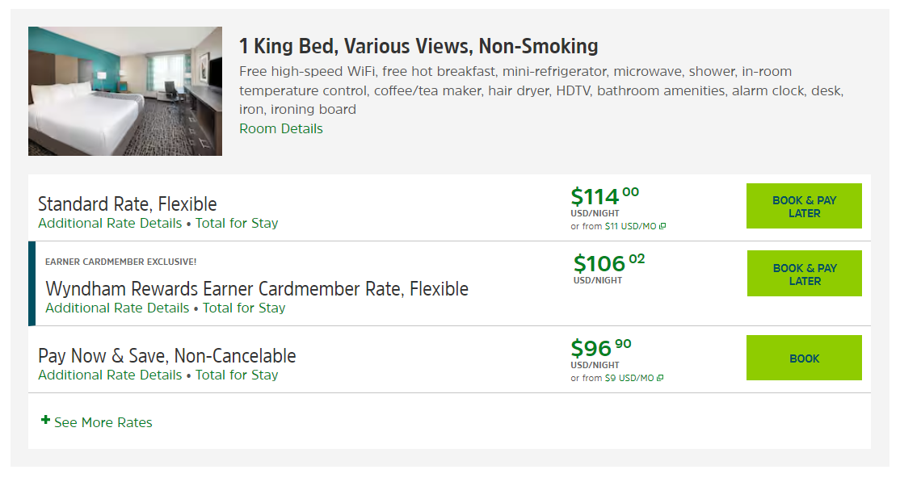Click the $96.90 nightly price
The image size is (900, 478).
(600, 348)
